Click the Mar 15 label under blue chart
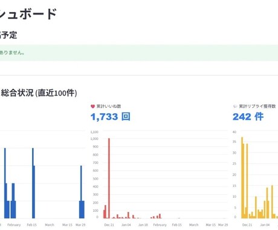 tap(67, 225)
